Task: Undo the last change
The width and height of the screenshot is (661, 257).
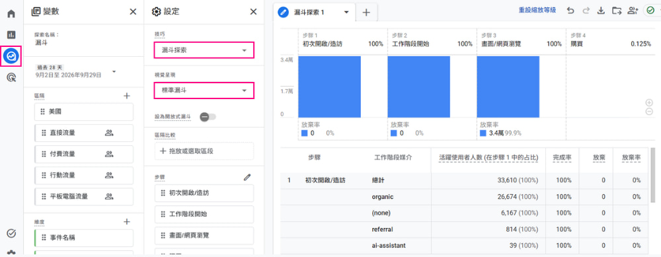Action: click(570, 11)
